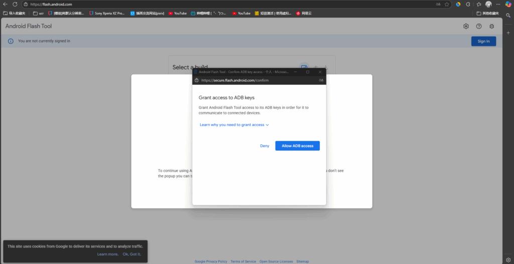Open 导入收藏夹 bookmark item
Viewport: 514px width, 264px height.
[14, 14]
